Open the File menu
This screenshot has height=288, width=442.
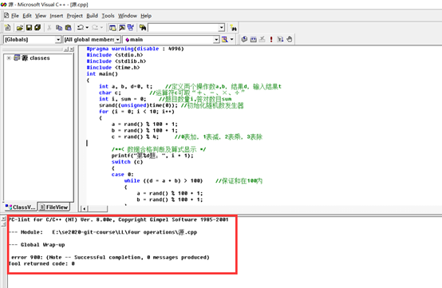(x=15, y=16)
